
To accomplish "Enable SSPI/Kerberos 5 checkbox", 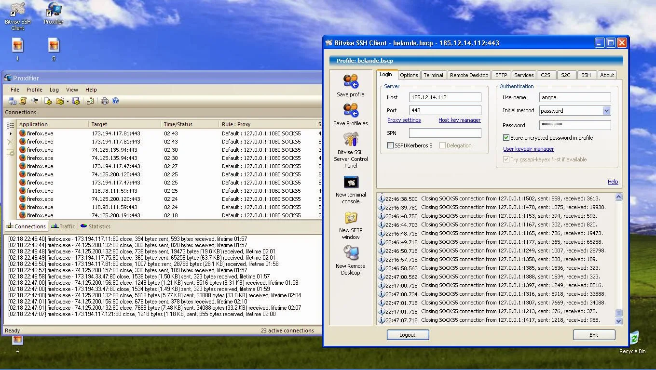I will pyautogui.click(x=390, y=145).
